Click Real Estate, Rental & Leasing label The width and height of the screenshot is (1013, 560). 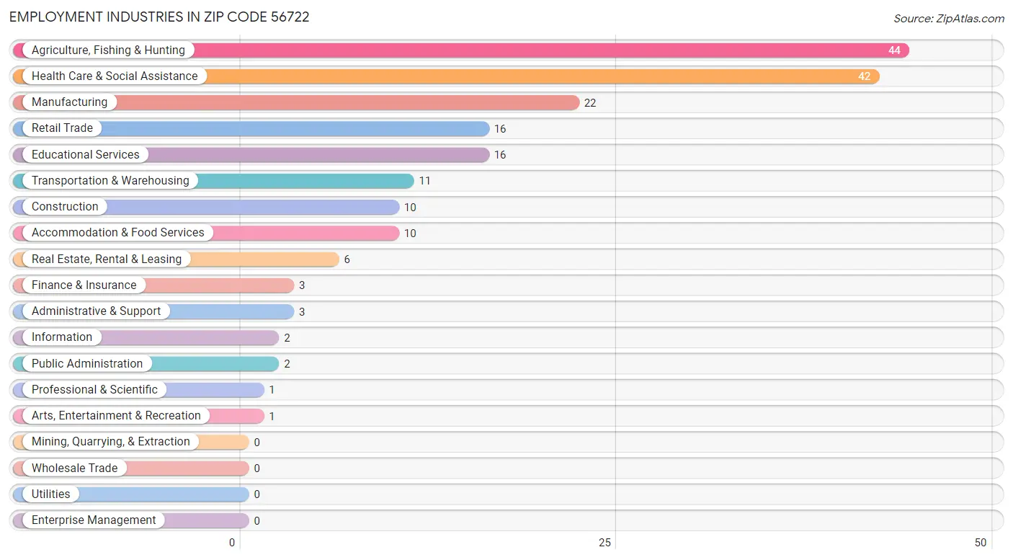tap(107, 259)
